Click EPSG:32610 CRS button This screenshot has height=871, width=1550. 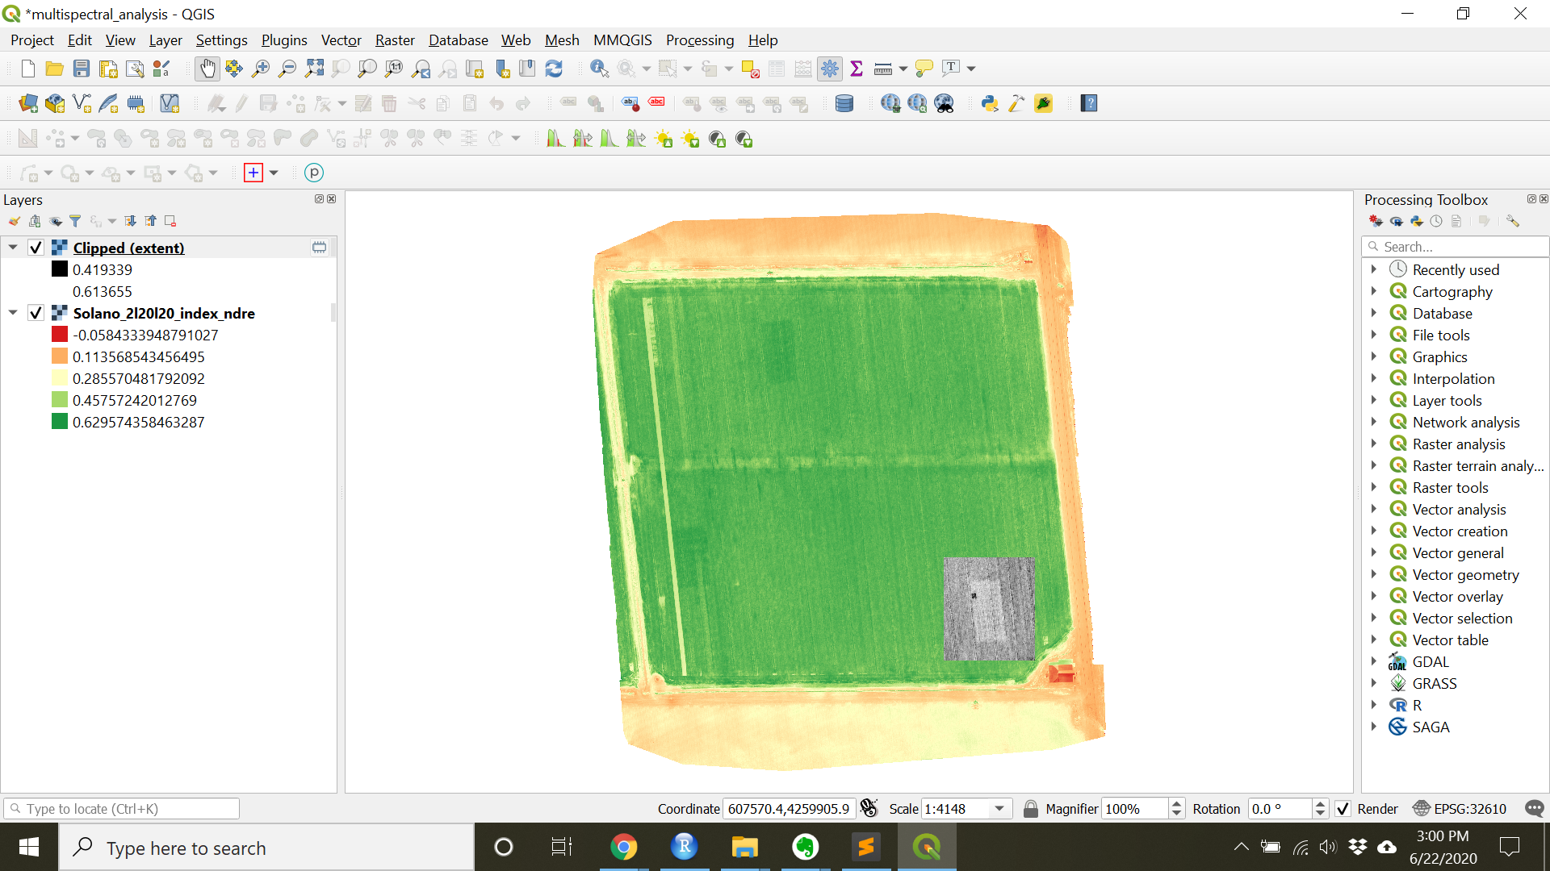coord(1460,808)
